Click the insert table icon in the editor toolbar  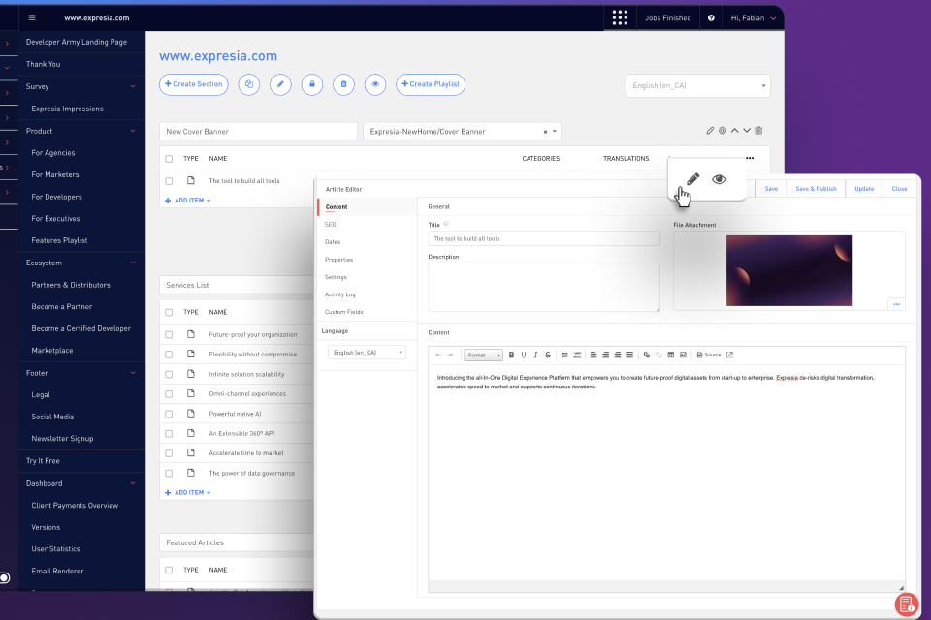[671, 355]
